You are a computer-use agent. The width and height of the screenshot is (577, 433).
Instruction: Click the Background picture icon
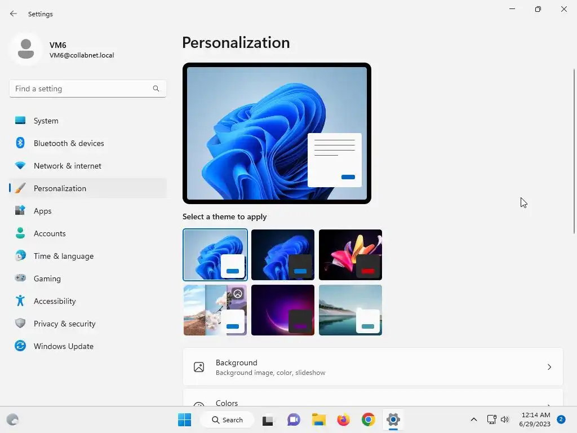pos(199,367)
